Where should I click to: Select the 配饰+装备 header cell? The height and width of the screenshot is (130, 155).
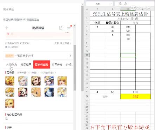(113, 23)
